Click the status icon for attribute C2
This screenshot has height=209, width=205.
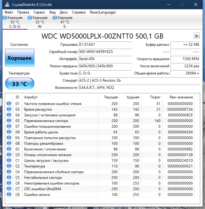point(9,166)
